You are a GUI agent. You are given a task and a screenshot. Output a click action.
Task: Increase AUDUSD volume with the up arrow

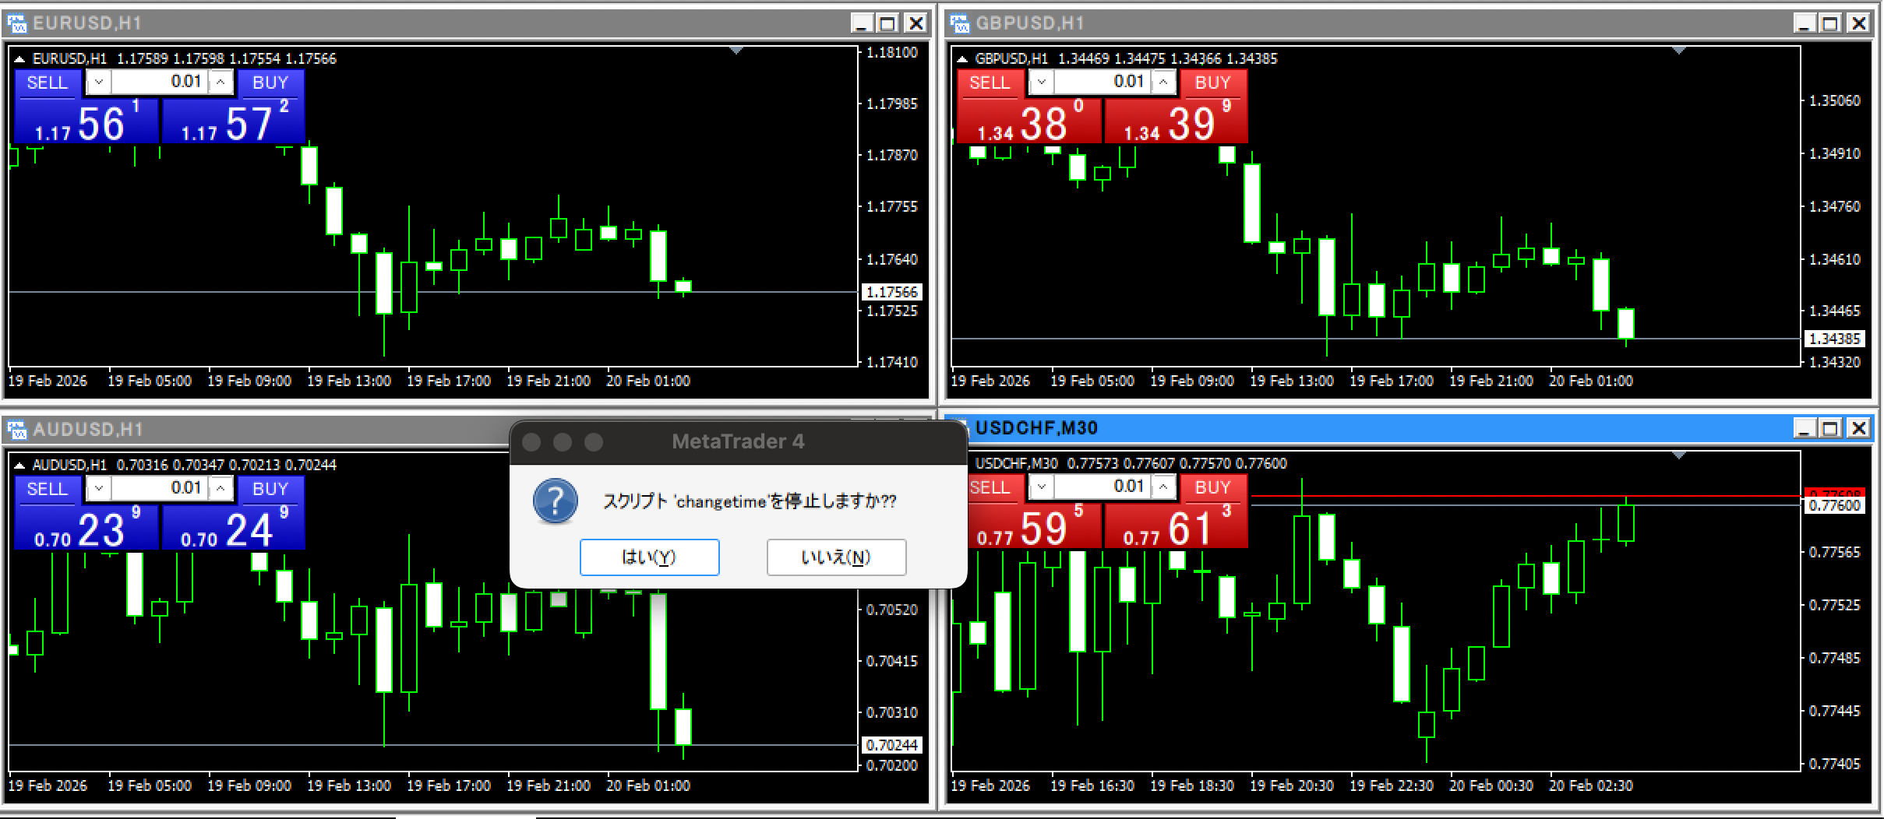click(221, 488)
